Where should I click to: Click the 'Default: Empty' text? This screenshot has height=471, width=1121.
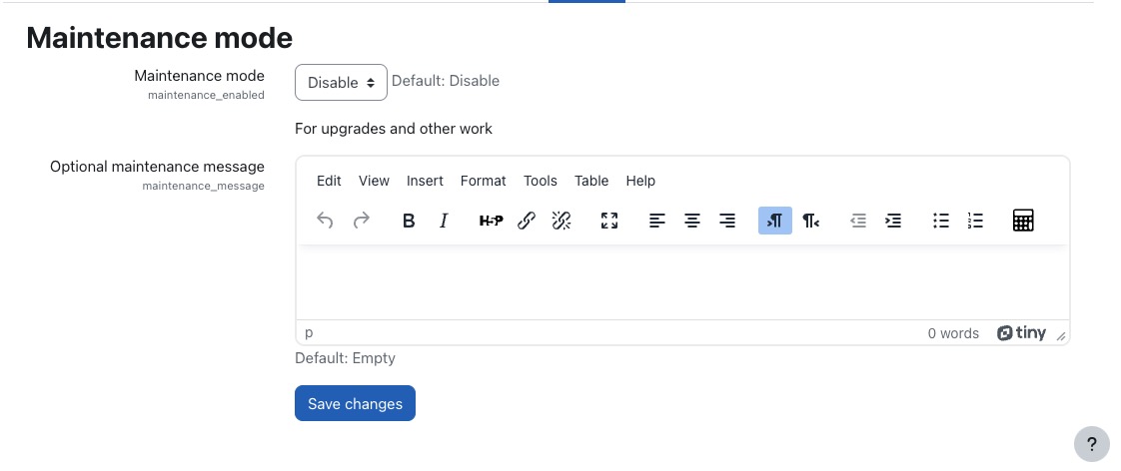[345, 357]
